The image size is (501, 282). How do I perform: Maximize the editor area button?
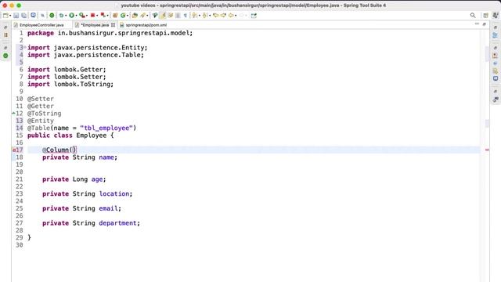(485, 24)
